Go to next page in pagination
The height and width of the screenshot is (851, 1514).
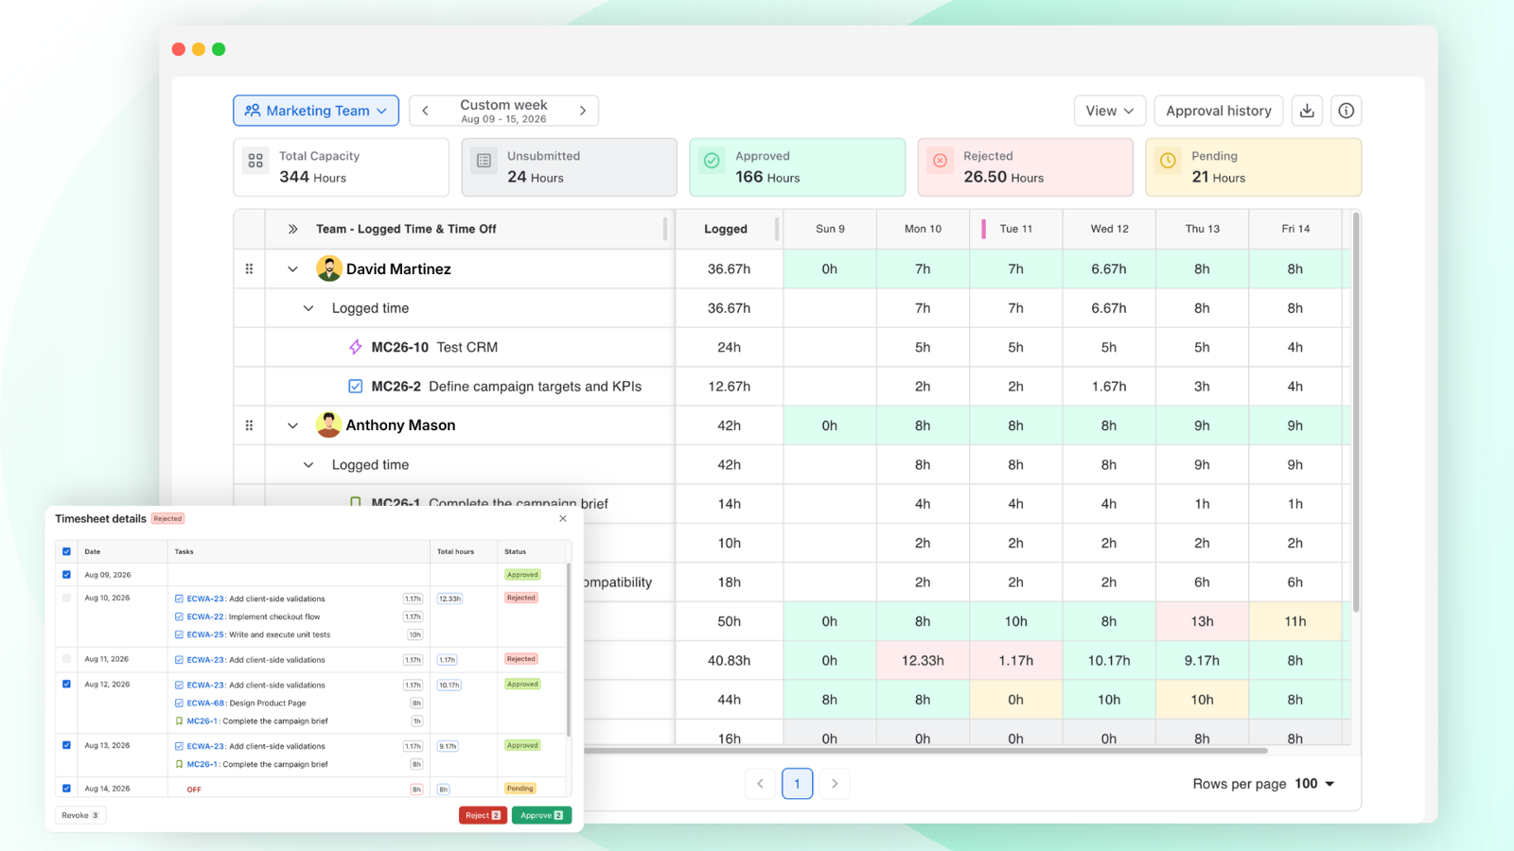834,783
